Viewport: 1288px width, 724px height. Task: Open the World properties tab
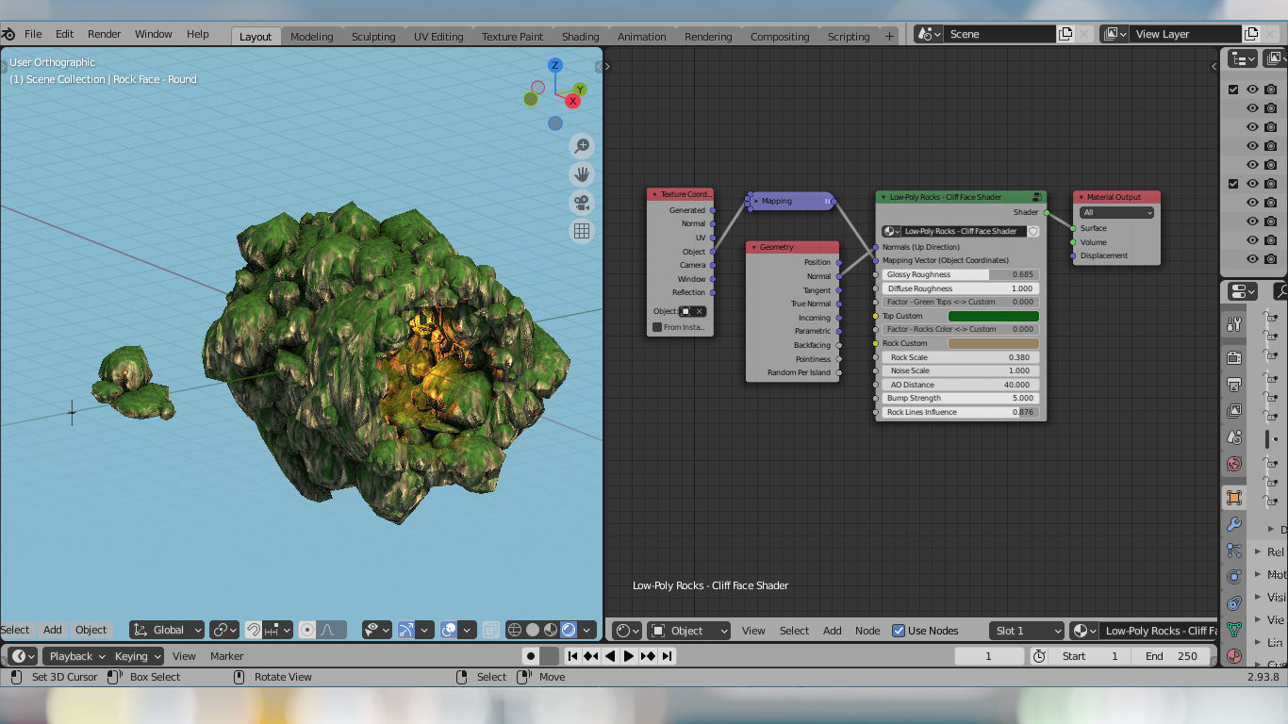pos(1234,464)
